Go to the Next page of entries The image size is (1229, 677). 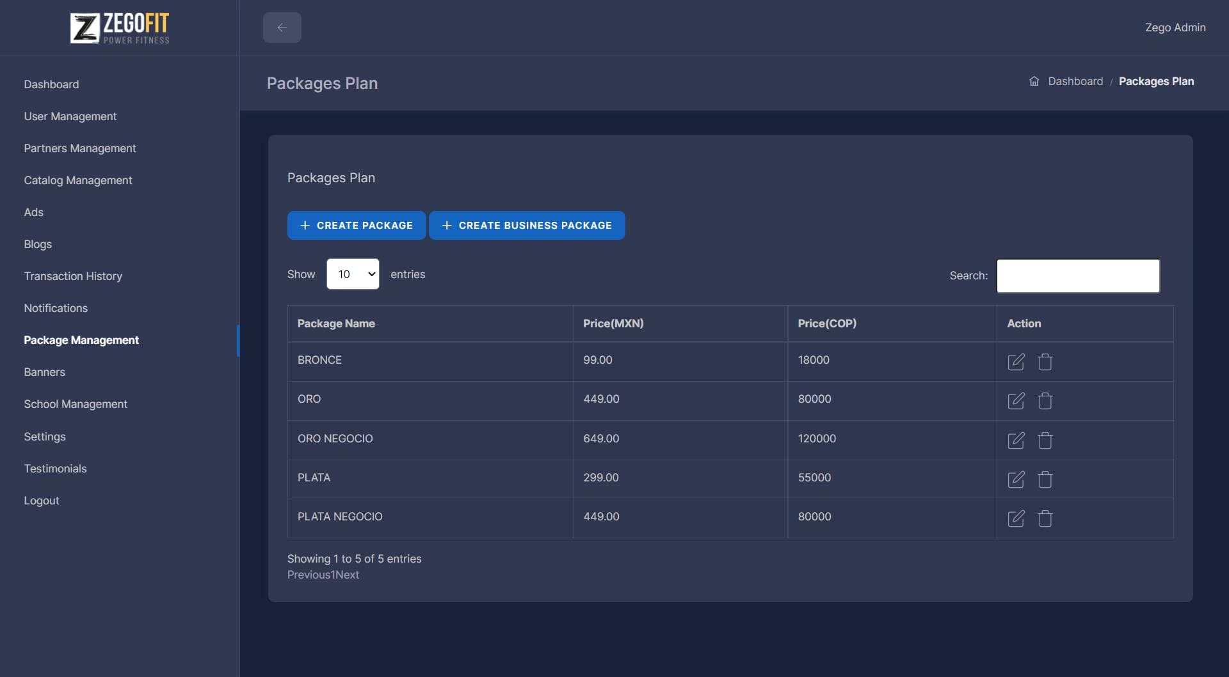[x=348, y=575]
